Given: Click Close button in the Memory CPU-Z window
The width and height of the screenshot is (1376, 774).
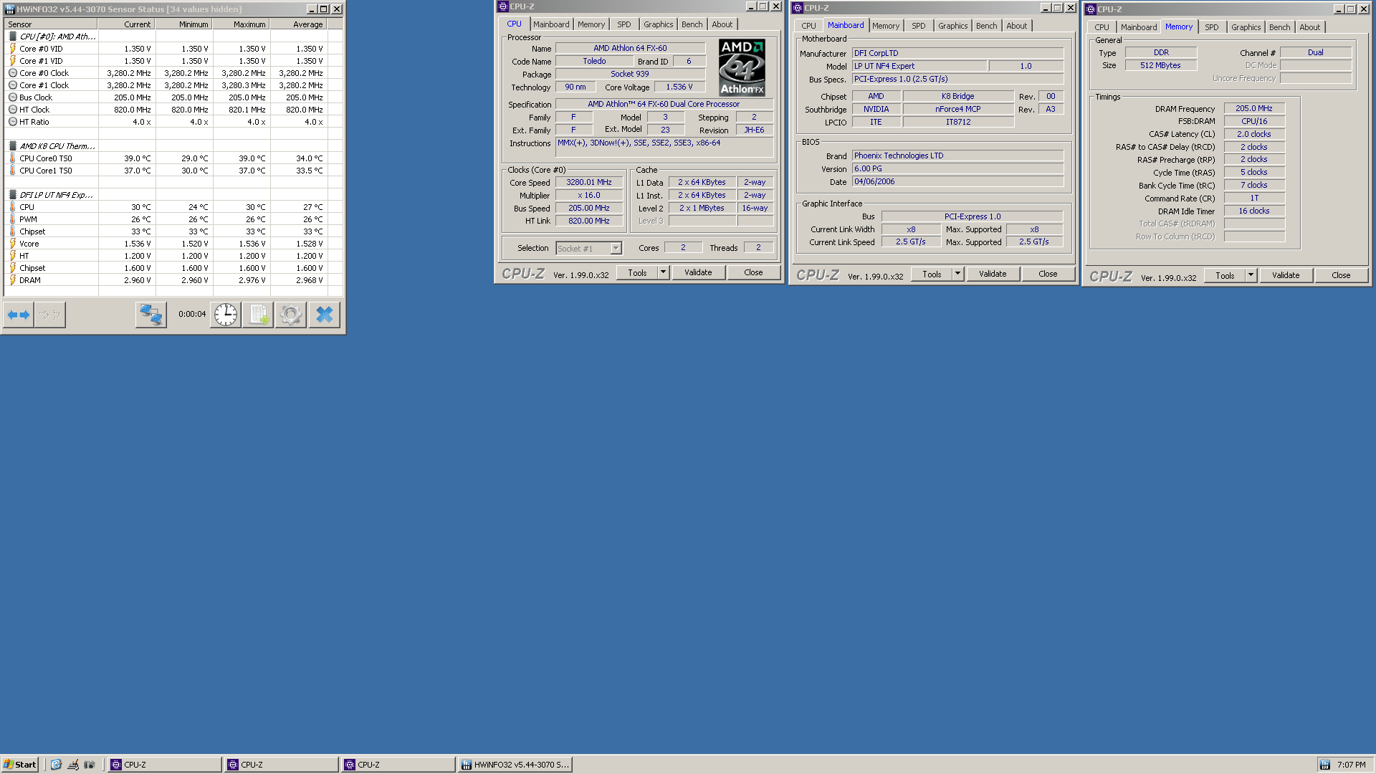Looking at the screenshot, I should click(1341, 275).
